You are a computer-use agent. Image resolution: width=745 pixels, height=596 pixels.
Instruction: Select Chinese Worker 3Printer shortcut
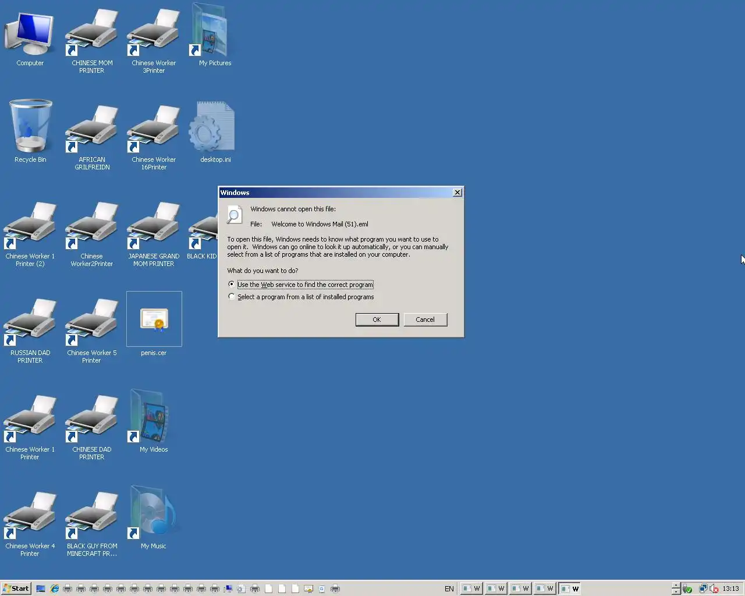(x=154, y=41)
